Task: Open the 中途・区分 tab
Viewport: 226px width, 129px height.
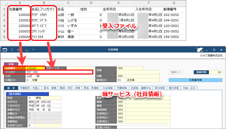Action: [189, 88]
